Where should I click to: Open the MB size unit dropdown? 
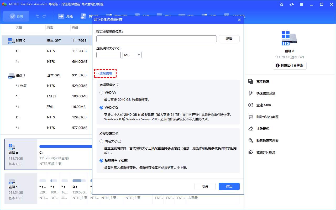click(x=132, y=55)
